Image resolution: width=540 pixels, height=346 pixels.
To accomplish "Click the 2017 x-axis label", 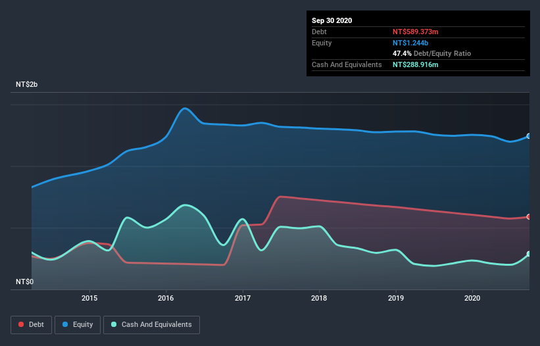I will [243, 298].
